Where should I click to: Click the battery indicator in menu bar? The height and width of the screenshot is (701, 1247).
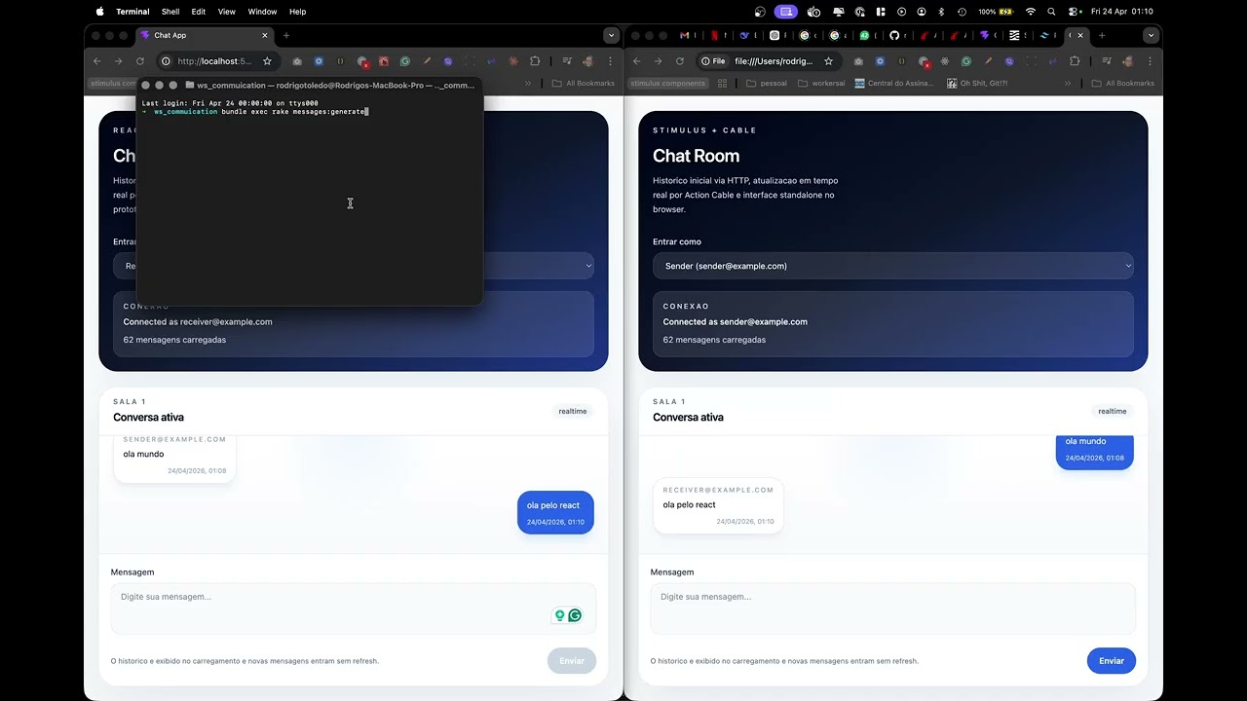996,12
